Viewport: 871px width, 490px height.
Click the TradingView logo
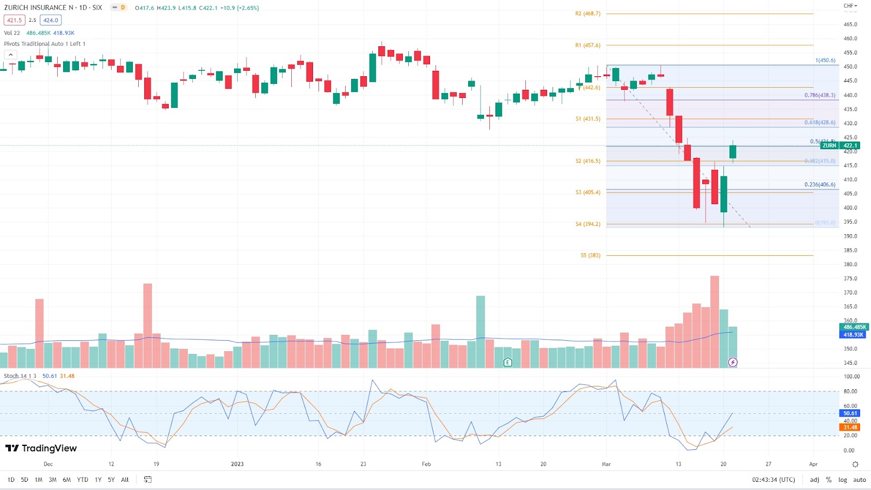point(41,448)
